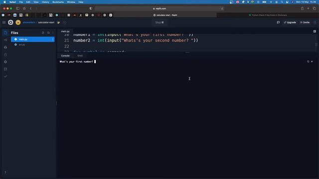Open Spotlight search in the menu bar
Screen dimensions: 319x179
(x=282, y=2)
